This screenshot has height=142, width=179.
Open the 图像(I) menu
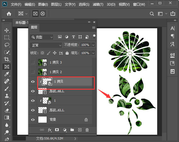coord(43,4)
